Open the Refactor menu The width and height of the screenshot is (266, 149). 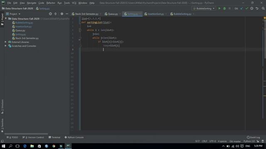point(51,3)
